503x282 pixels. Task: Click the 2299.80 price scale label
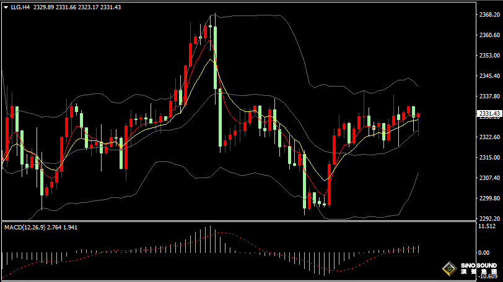pyautogui.click(x=490, y=199)
